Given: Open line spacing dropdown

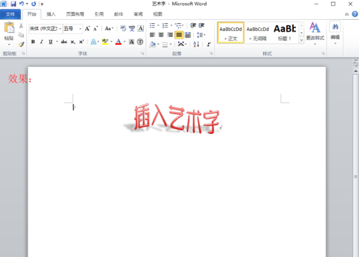Looking at the screenshot, I should pyautogui.click(x=201, y=35).
